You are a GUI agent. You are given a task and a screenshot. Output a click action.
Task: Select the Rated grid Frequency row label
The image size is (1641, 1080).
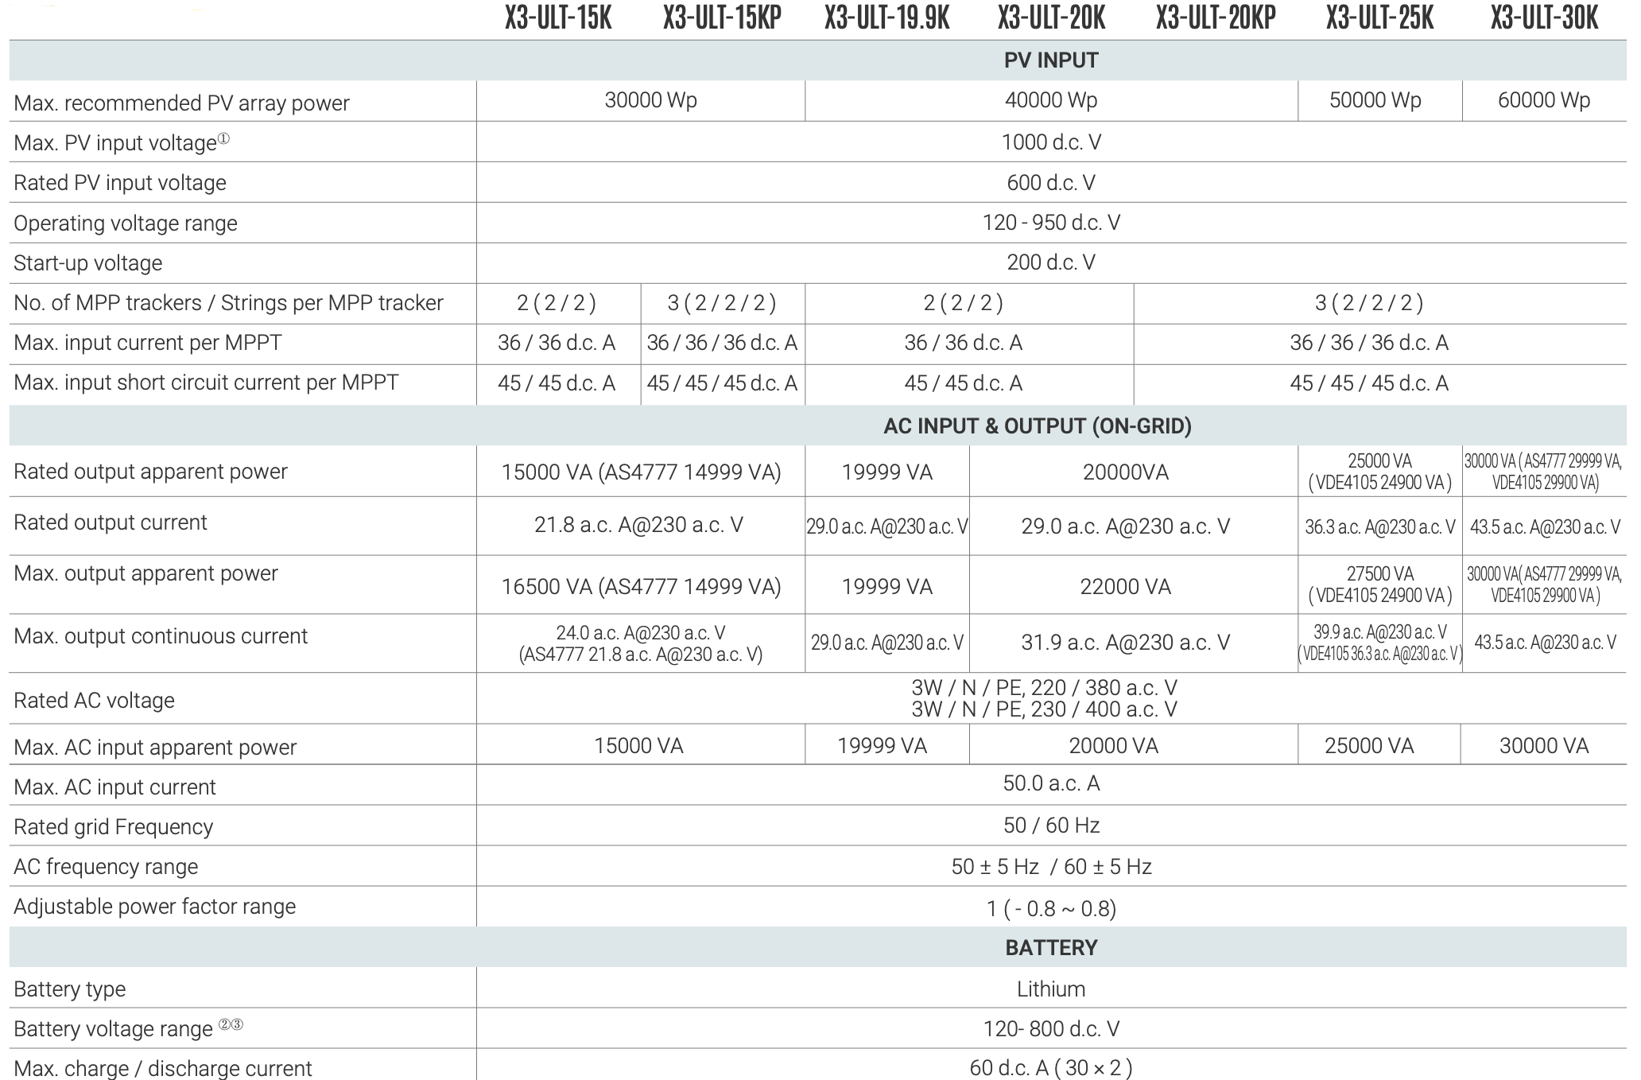[113, 827]
